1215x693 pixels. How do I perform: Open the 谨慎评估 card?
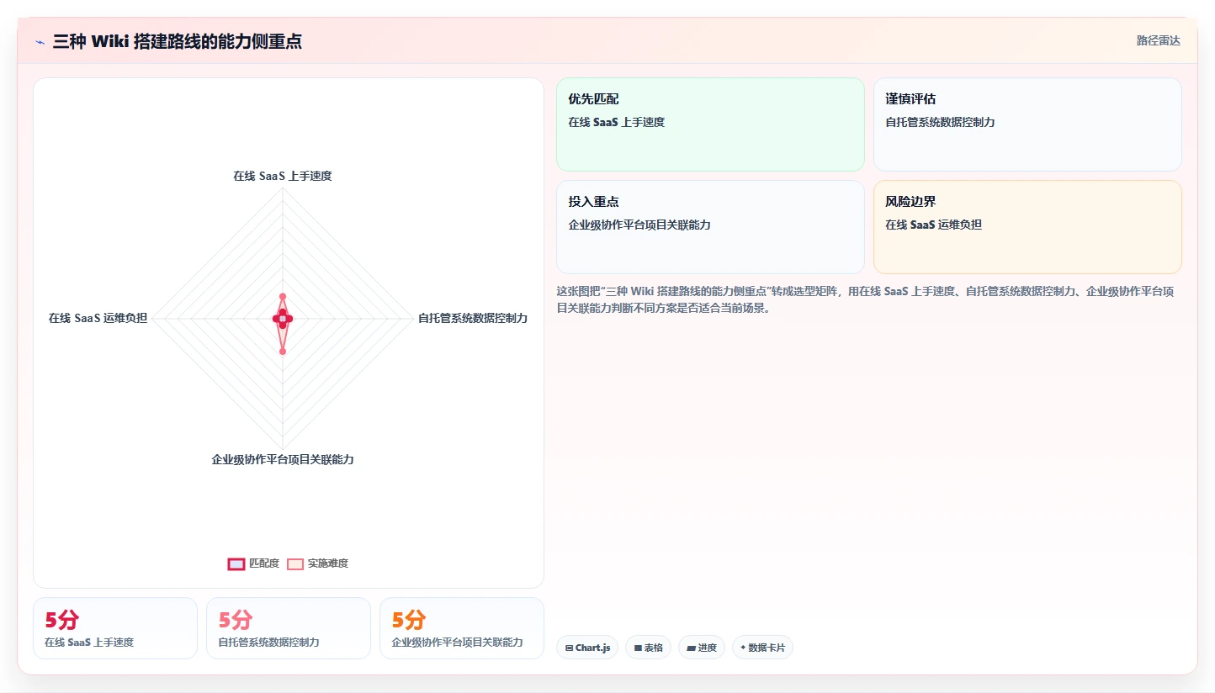pos(1027,124)
